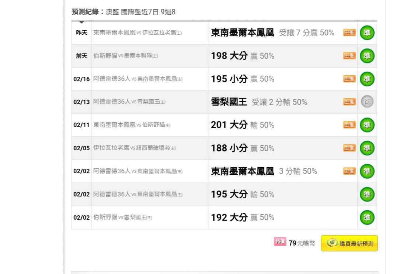
Task: Select the 198 大分 prediction text
Action: click(x=229, y=56)
